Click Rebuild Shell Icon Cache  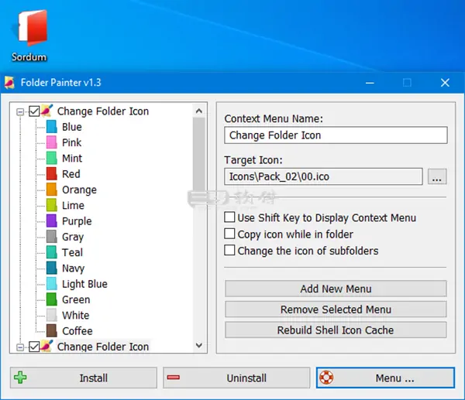pos(336,330)
